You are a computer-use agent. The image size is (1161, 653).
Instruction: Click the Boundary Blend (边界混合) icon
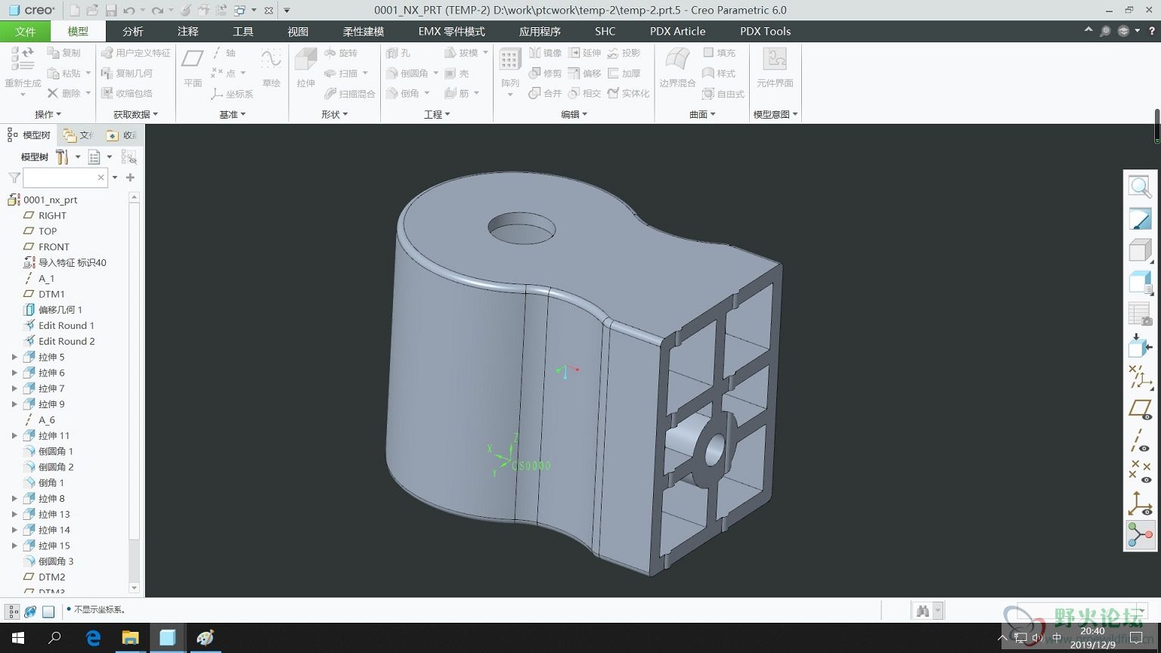point(677,67)
